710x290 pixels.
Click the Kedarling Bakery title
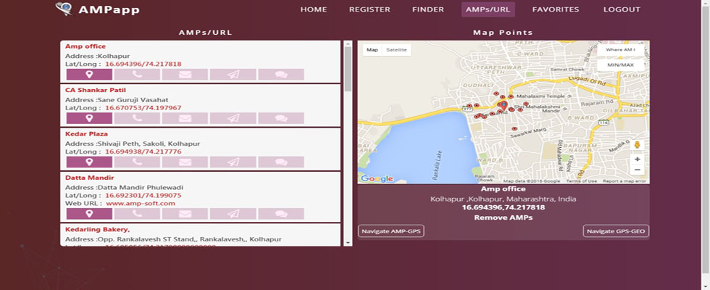pyautogui.click(x=97, y=230)
